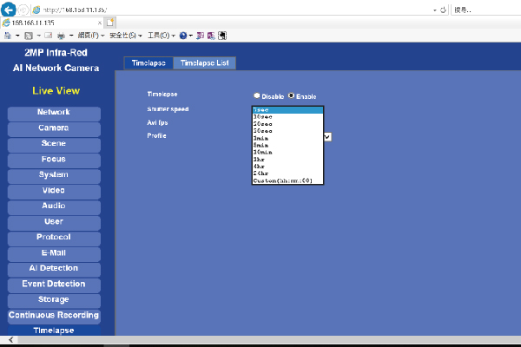This screenshot has height=347, width=521.
Task: Open the Storage settings button
Action: tap(54, 299)
